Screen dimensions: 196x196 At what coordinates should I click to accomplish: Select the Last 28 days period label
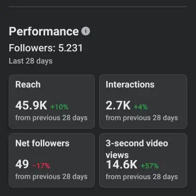click(30, 61)
